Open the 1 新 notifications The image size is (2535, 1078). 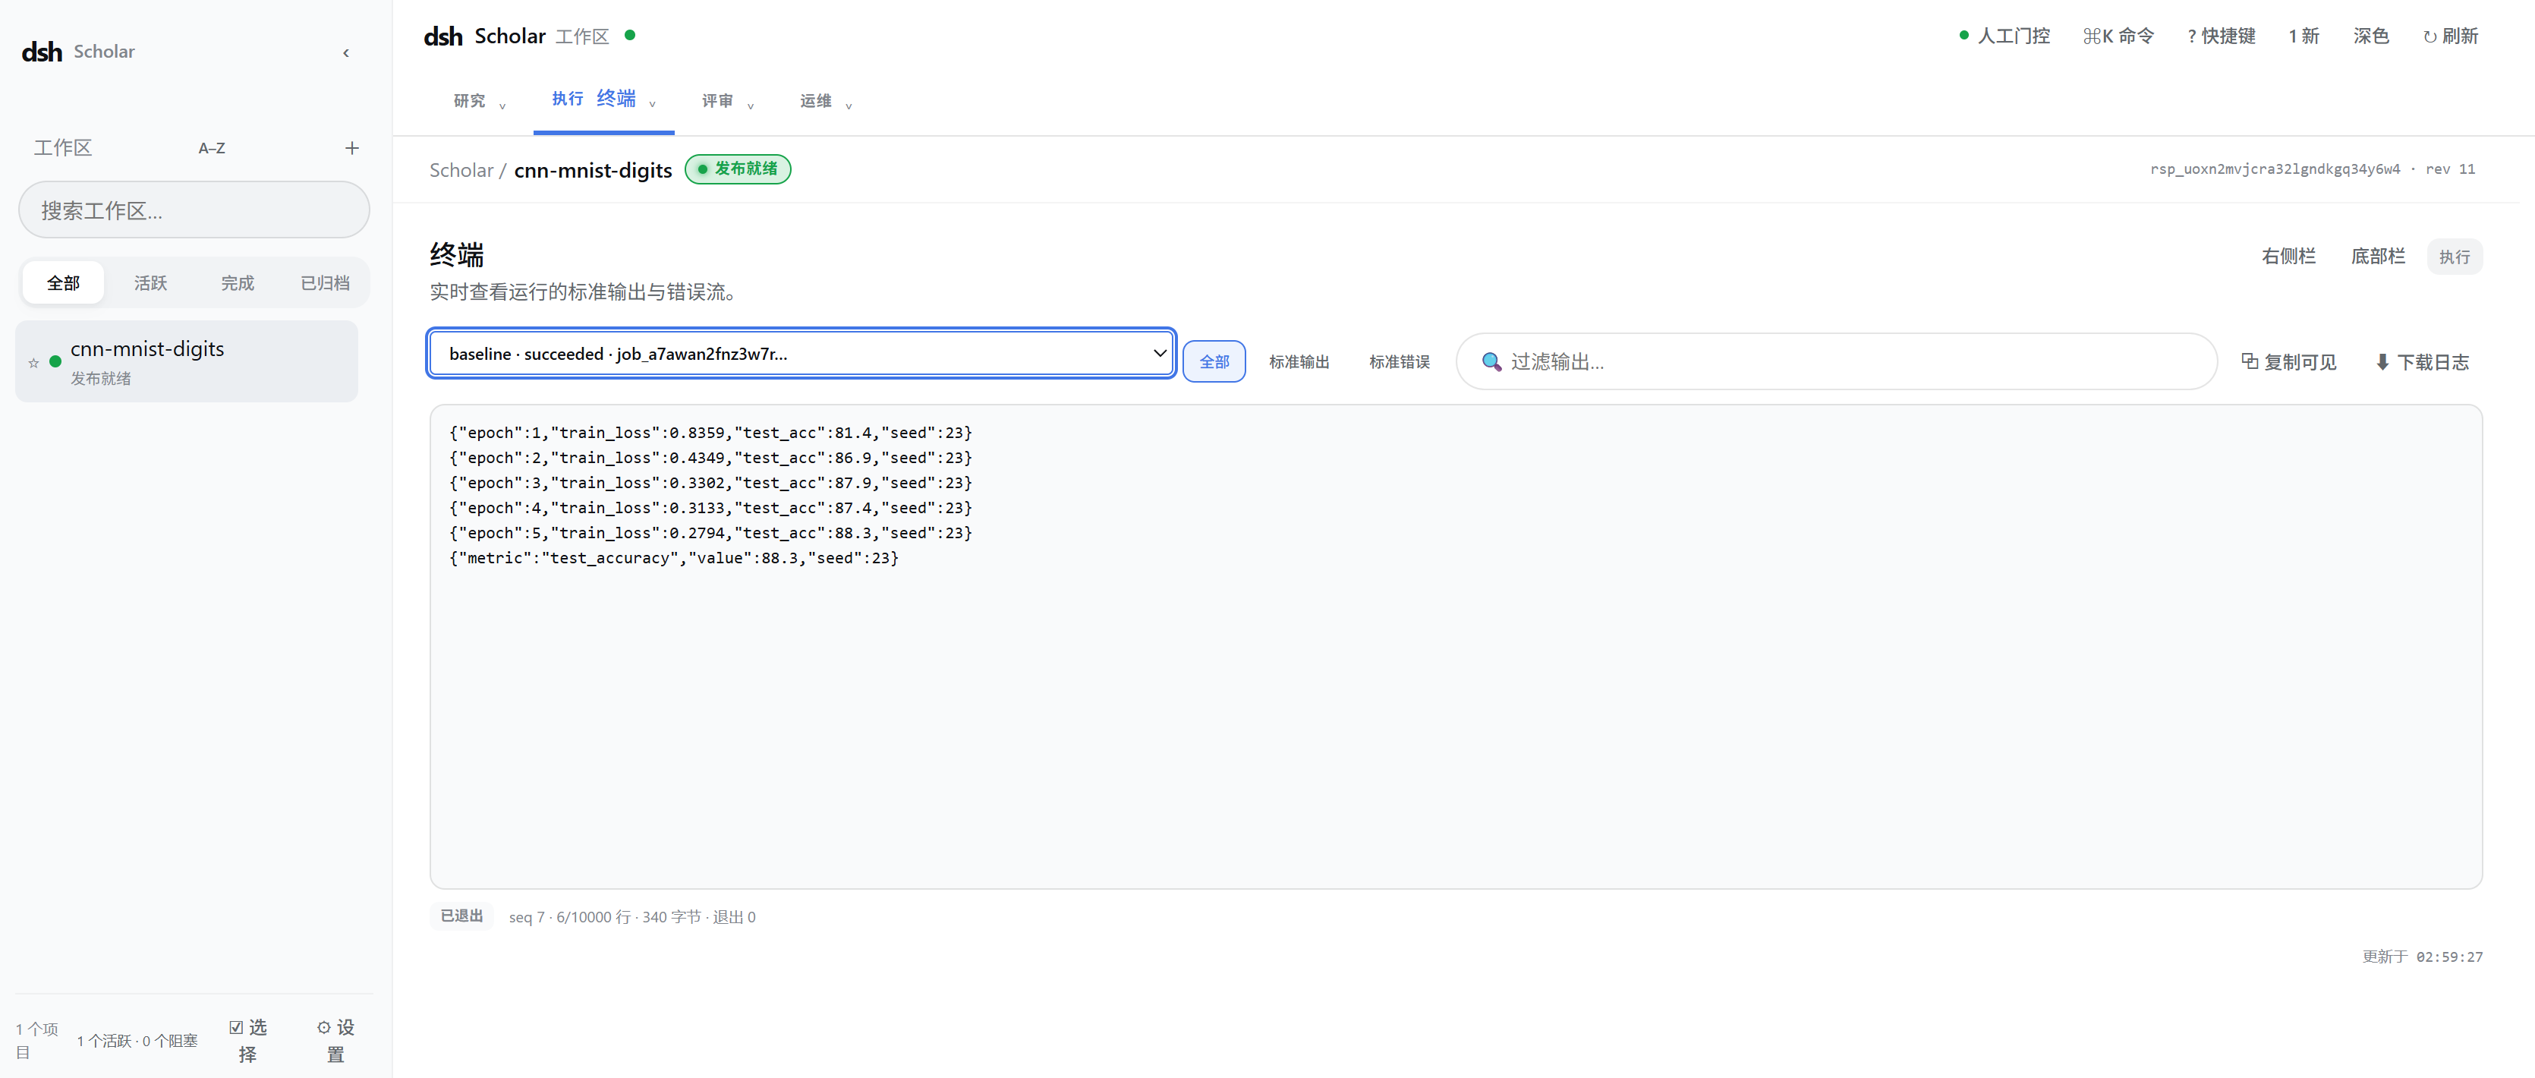point(2304,36)
